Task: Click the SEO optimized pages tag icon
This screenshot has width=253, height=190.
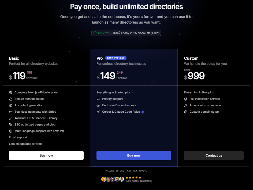Action: tap(11, 125)
